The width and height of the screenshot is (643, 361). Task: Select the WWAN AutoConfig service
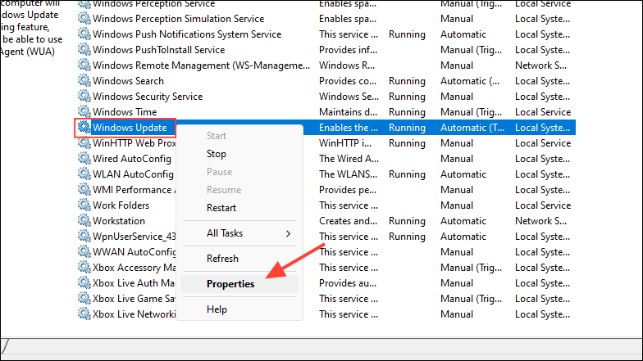tap(135, 252)
